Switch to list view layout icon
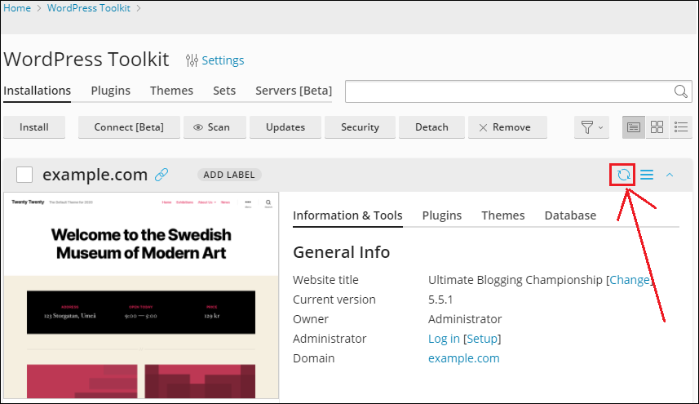 tap(633, 127)
